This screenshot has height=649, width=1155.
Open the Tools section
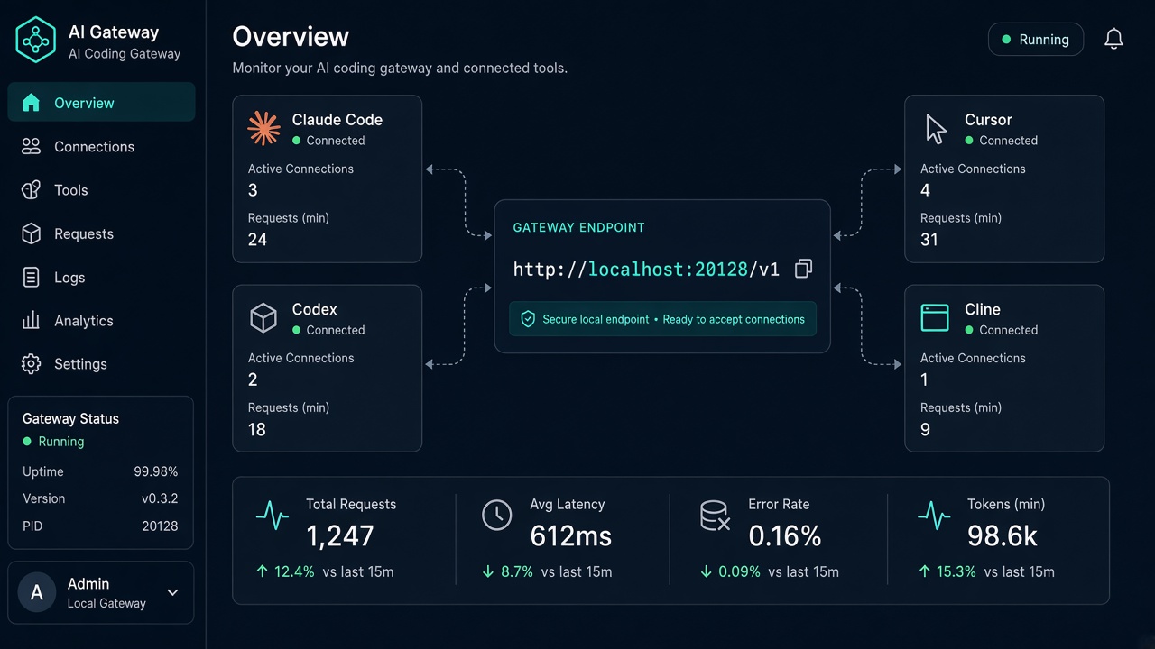click(x=101, y=190)
